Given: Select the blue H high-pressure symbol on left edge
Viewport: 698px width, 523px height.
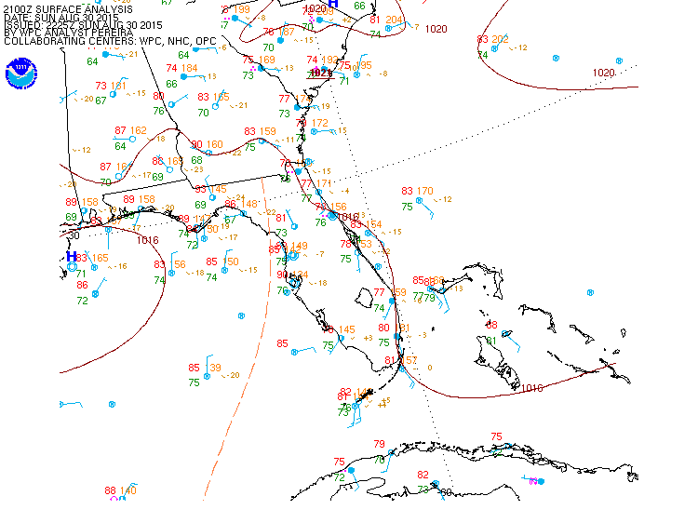Looking at the screenshot, I should pyautogui.click(x=72, y=256).
